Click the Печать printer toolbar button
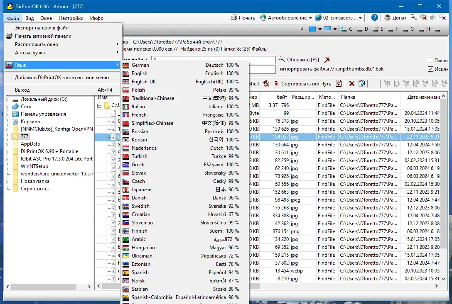 pyautogui.click(x=243, y=17)
